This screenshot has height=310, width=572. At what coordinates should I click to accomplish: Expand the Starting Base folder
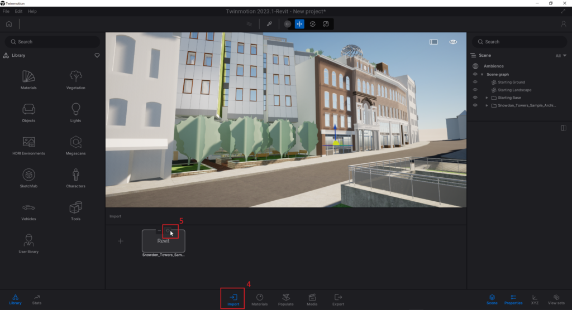click(487, 98)
